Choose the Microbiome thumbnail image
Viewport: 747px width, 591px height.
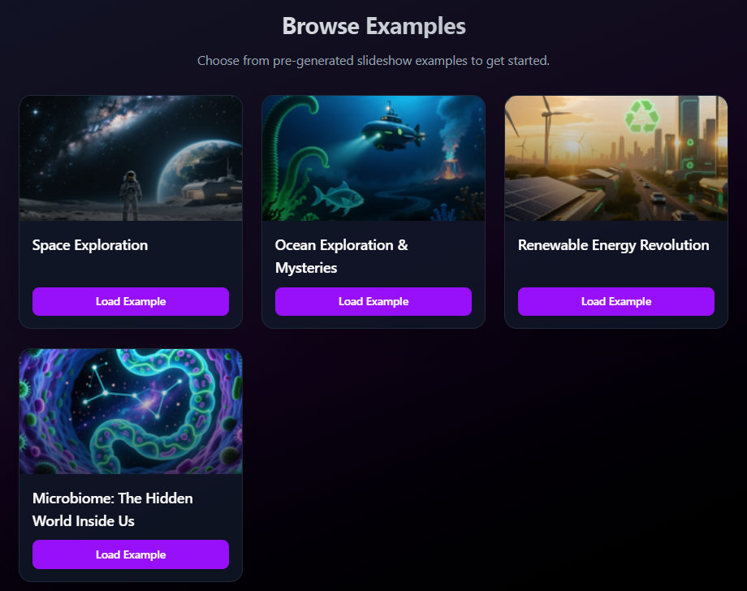coord(131,412)
